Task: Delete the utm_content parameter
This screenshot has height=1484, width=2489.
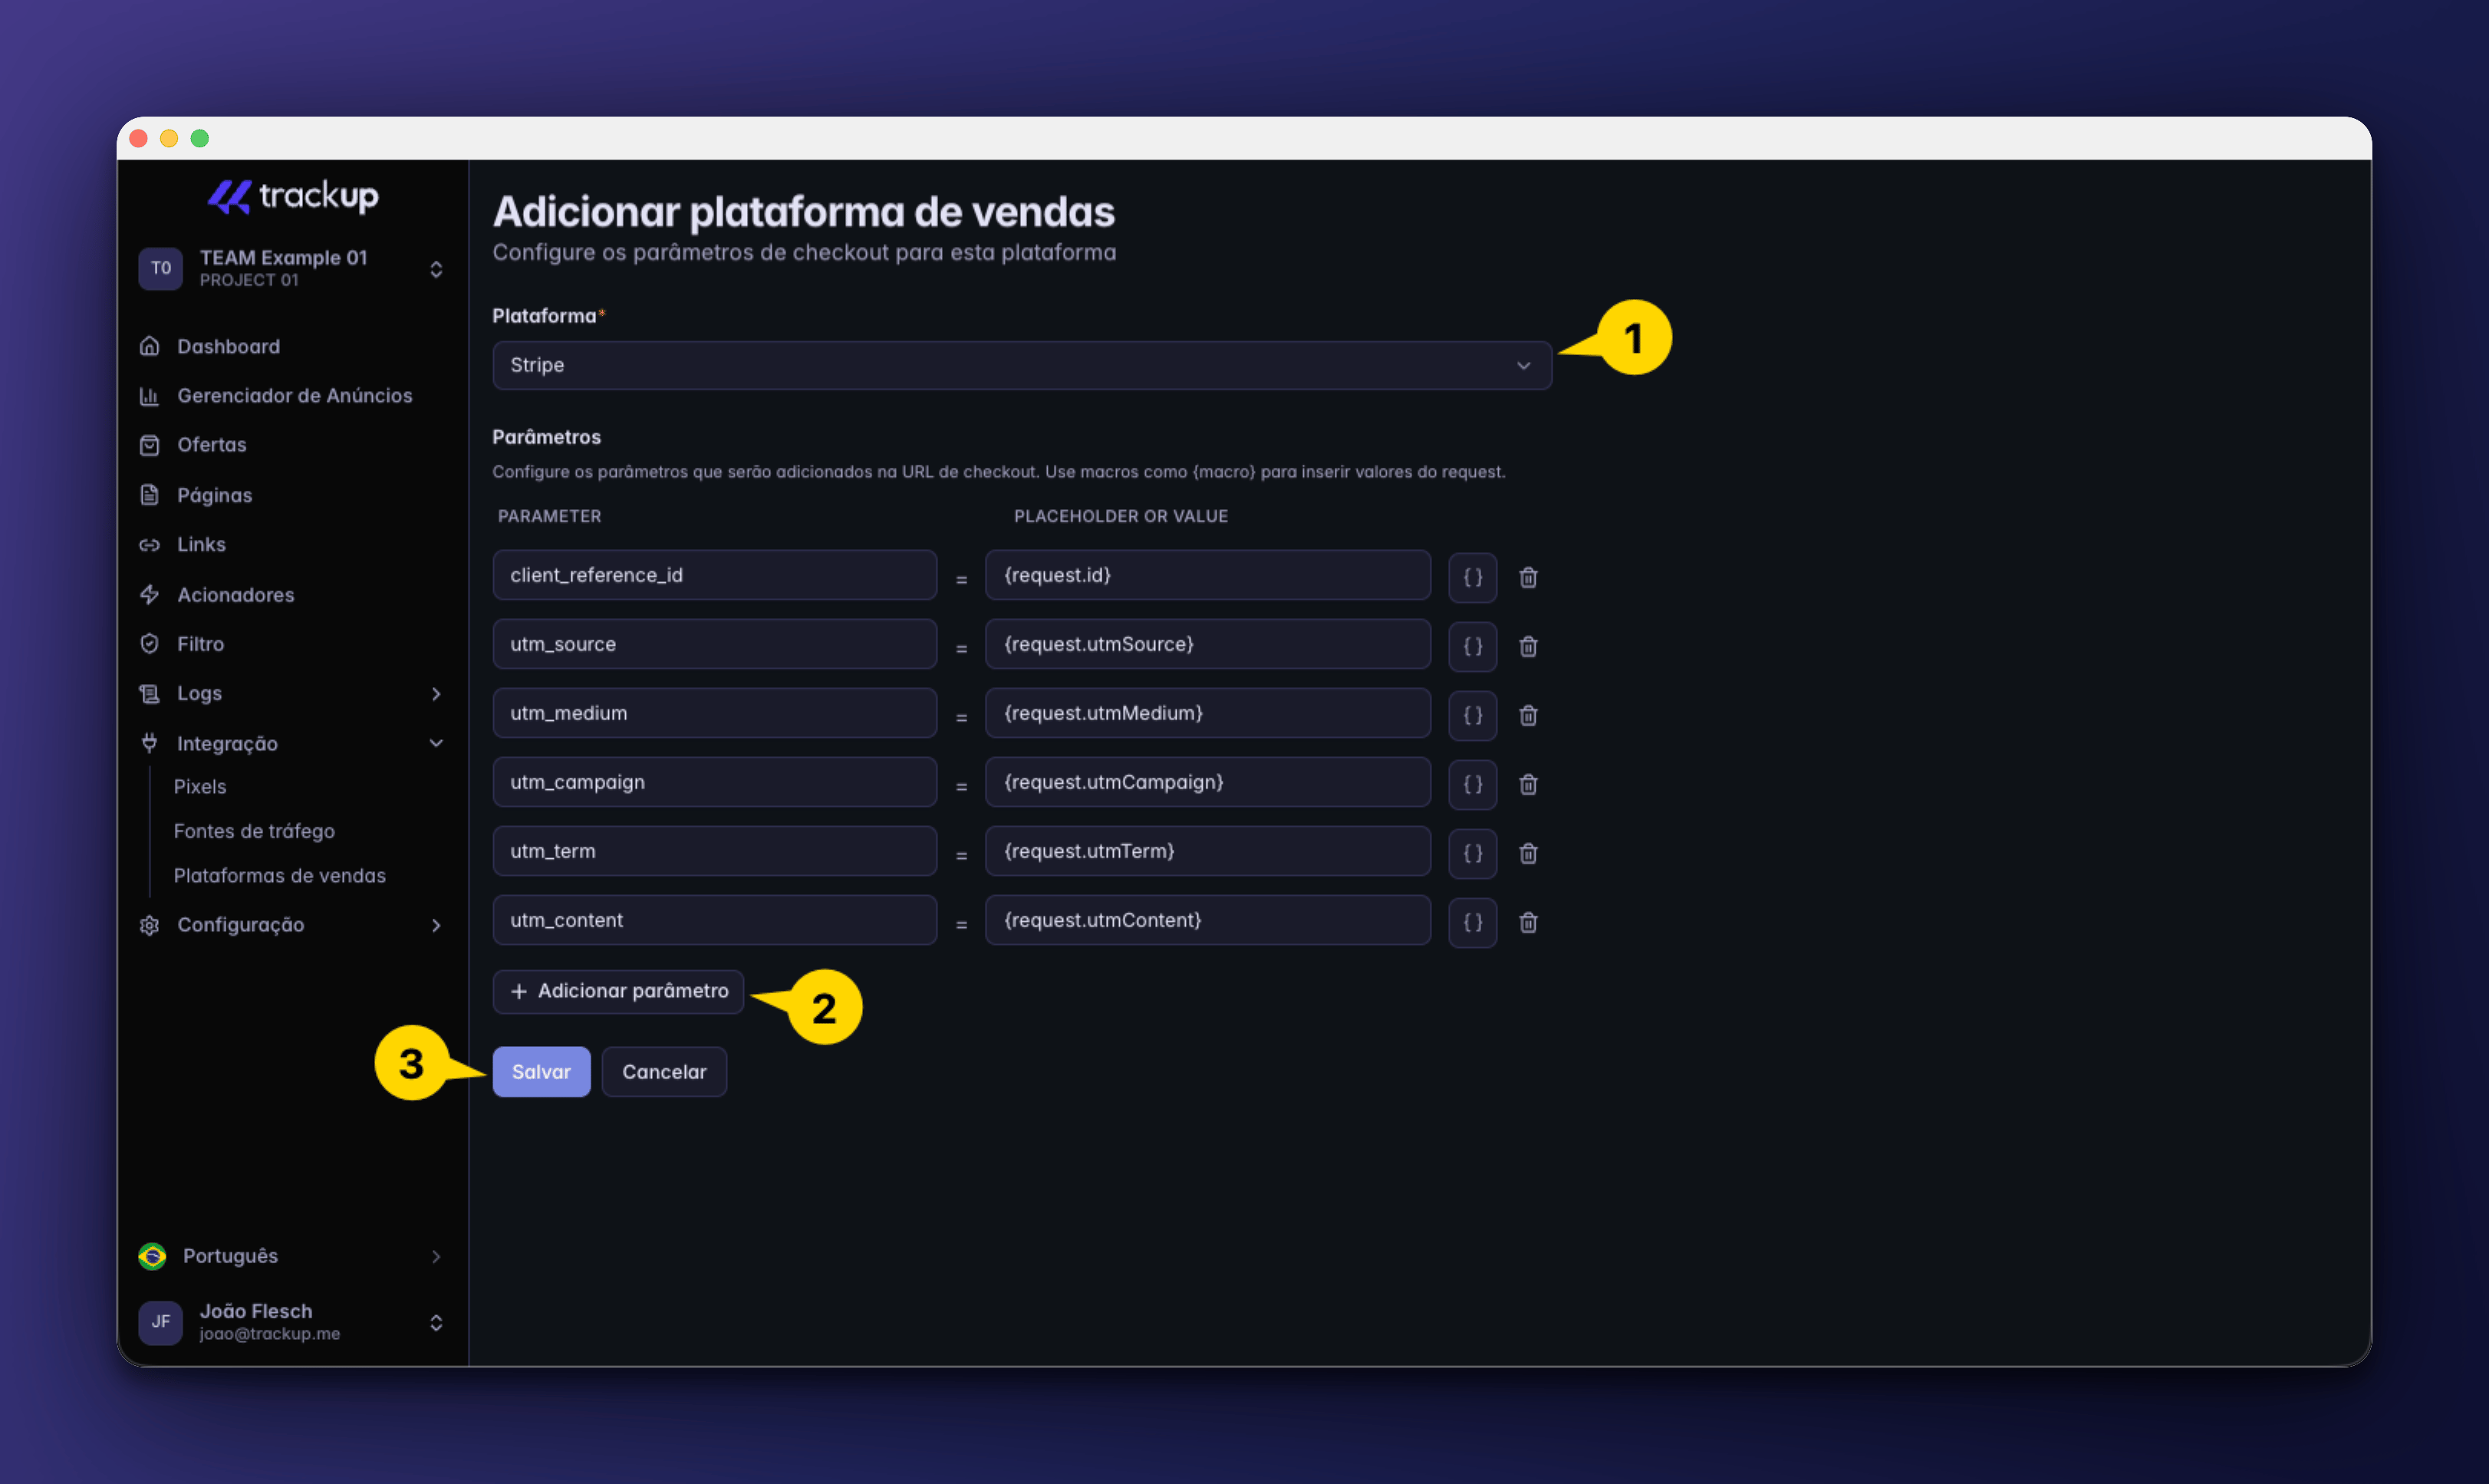Action: coord(1528,922)
